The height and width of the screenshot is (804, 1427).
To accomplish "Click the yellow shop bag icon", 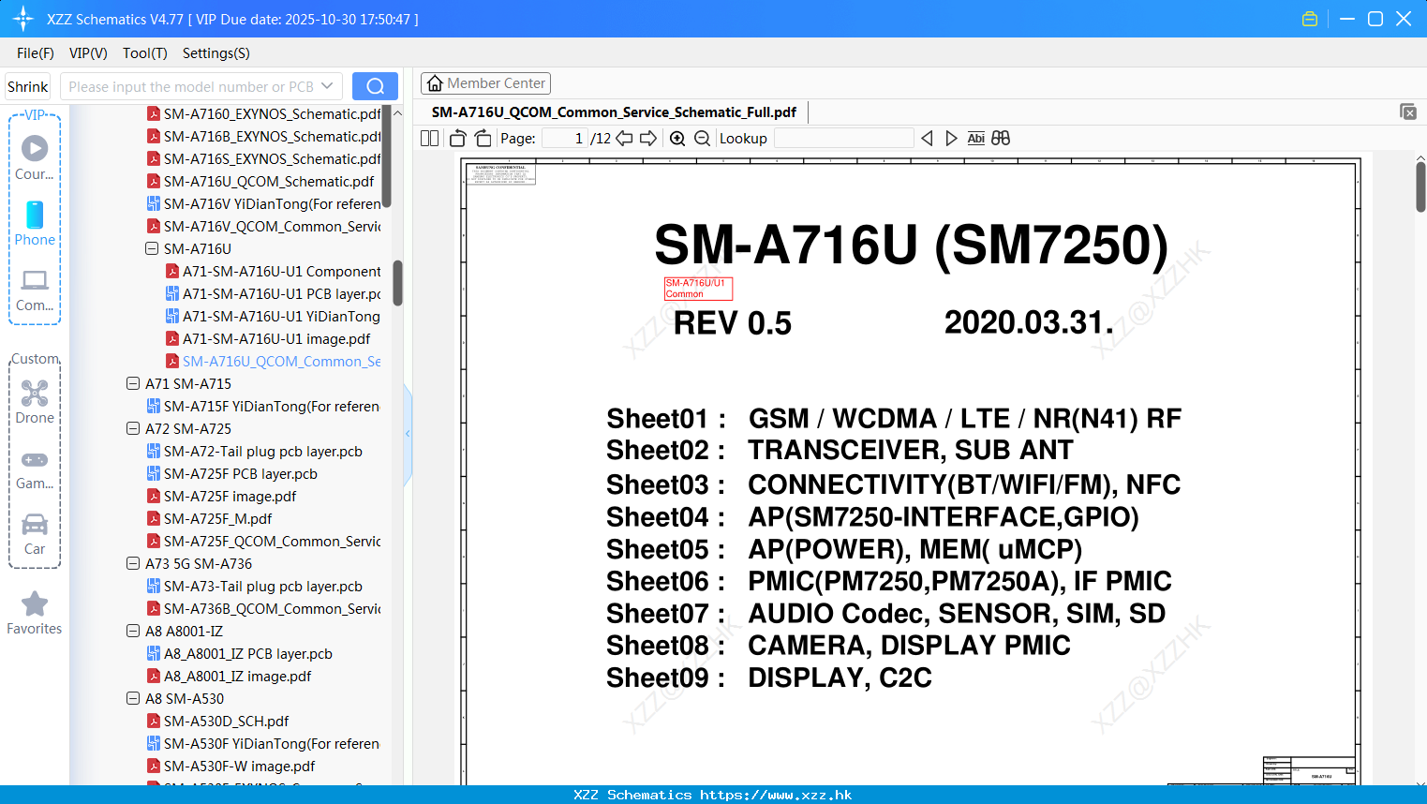I will click(1310, 19).
